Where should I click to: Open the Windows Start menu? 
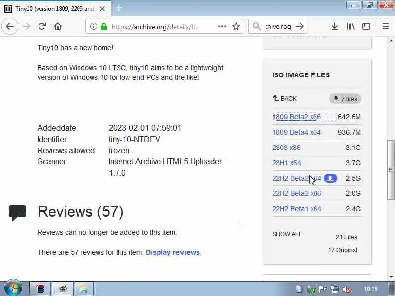point(13,289)
